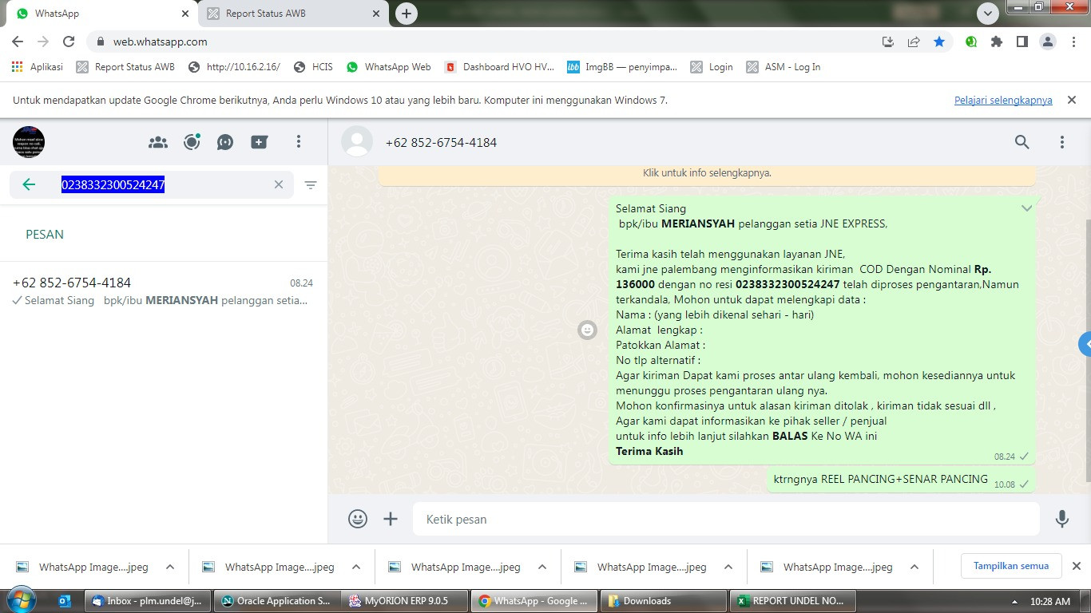The height and width of the screenshot is (613, 1091).
Task: Click address bar showing web.whatsapp.com
Action: tap(479, 42)
